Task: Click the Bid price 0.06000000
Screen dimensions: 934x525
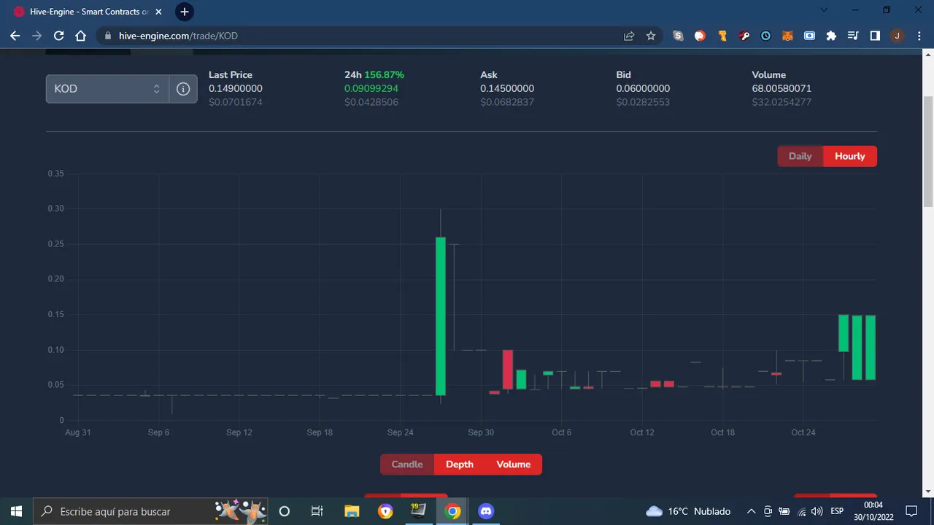Action: [643, 88]
